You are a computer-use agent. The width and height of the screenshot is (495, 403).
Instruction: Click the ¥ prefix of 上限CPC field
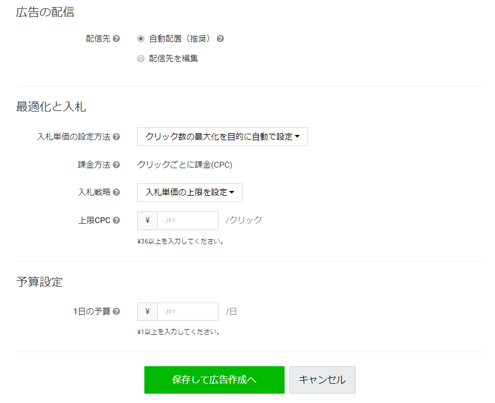[x=147, y=221]
